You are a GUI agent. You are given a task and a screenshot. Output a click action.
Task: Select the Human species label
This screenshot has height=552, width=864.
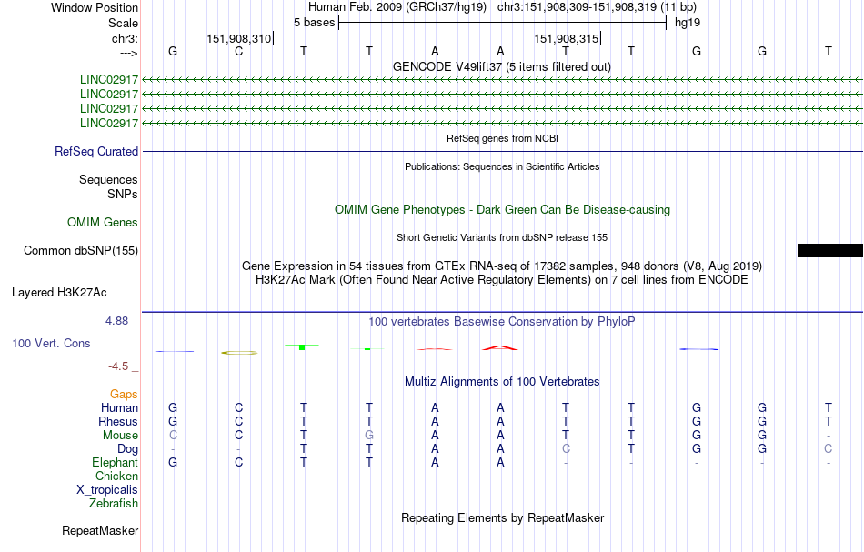(119, 407)
